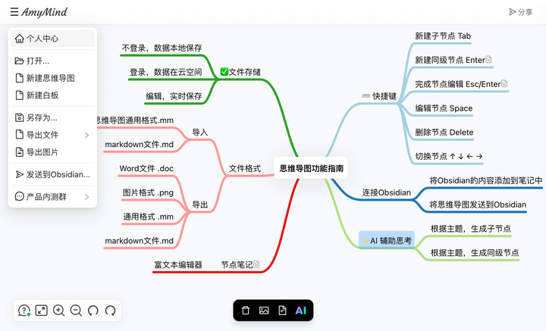The height and width of the screenshot is (331, 546).
Task: Click the trash delete icon in bottom toolbar
Action: point(246,310)
